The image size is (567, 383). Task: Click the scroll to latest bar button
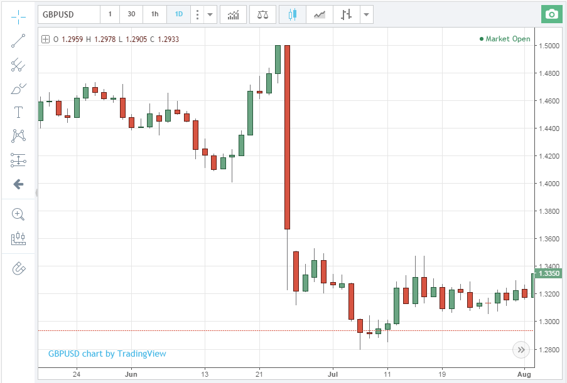521,350
